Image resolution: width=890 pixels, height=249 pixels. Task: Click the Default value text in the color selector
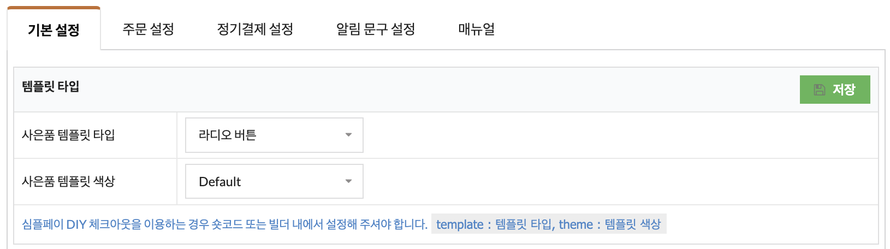pyautogui.click(x=219, y=182)
